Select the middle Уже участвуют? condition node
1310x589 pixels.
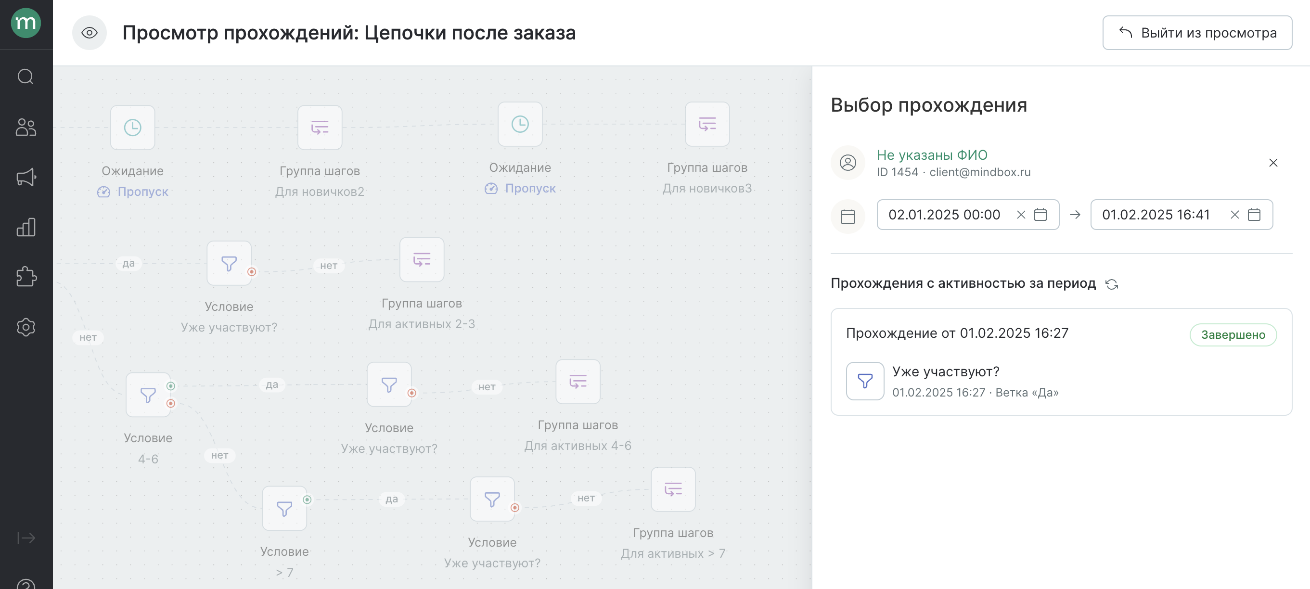click(389, 384)
